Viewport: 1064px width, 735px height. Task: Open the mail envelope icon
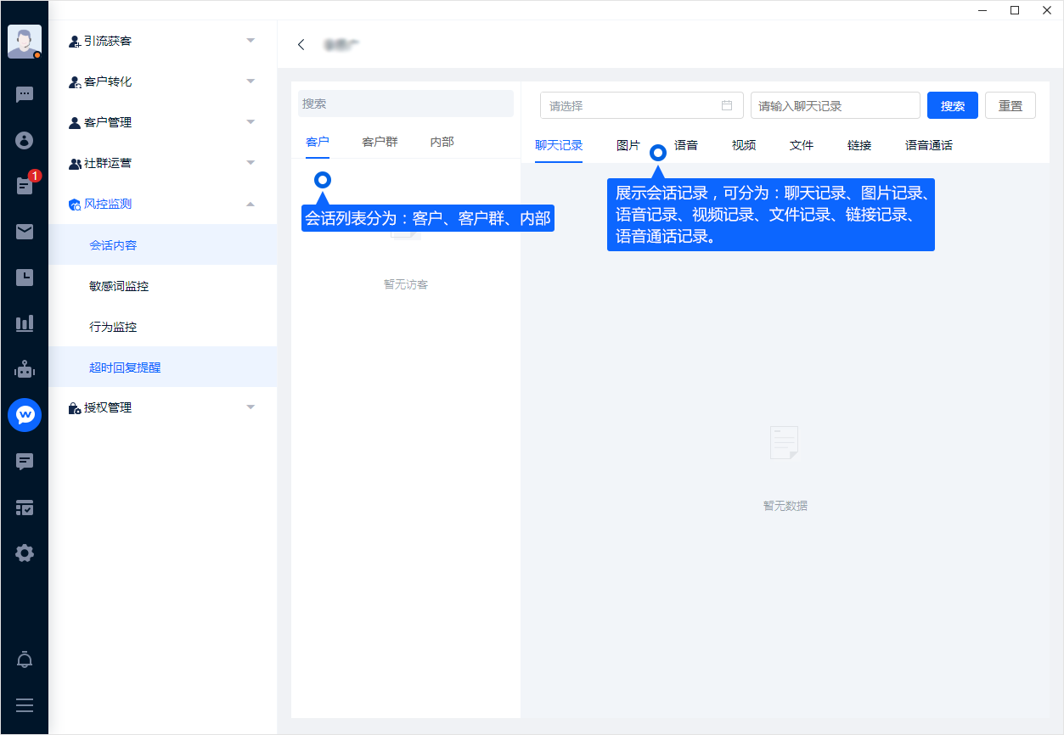point(25,232)
